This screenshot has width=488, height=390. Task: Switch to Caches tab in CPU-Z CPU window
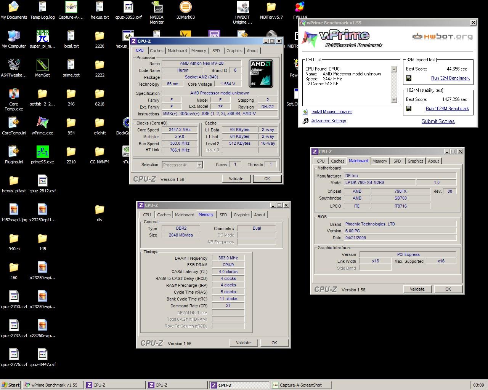(156, 51)
